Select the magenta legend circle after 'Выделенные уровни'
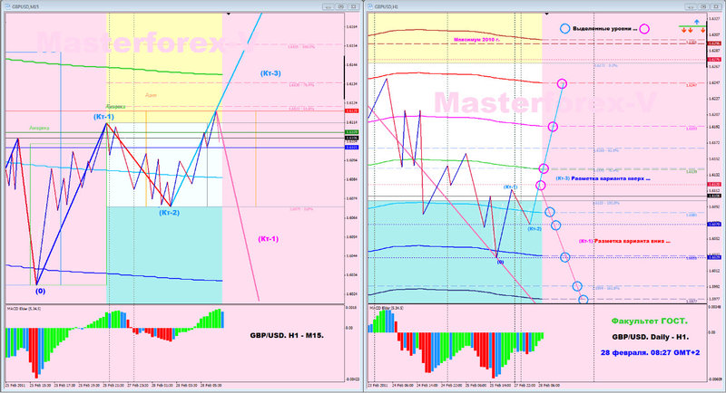726x393 pixels. pyautogui.click(x=644, y=29)
